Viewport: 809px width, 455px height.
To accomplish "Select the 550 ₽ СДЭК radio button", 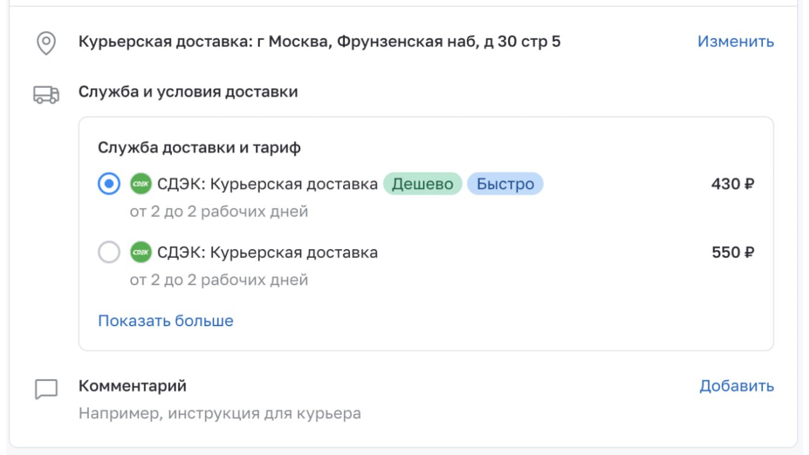I will (109, 253).
